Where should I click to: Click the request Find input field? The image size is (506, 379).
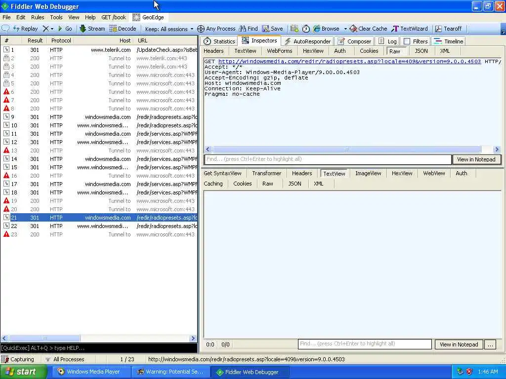click(328, 159)
